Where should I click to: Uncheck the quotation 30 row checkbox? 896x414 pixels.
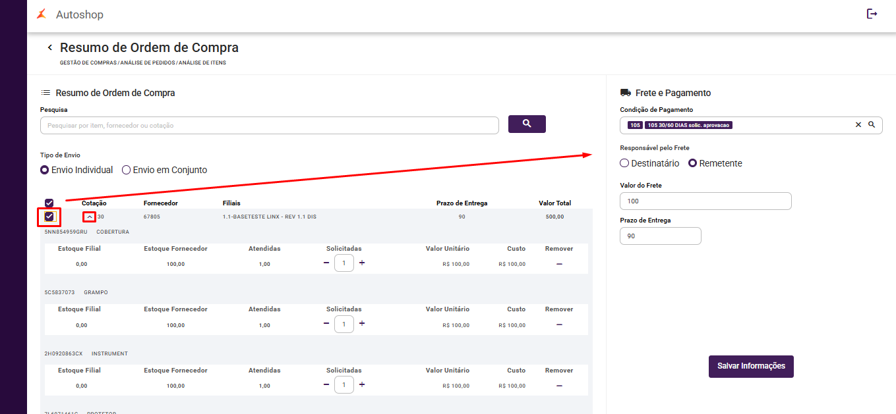pos(49,217)
